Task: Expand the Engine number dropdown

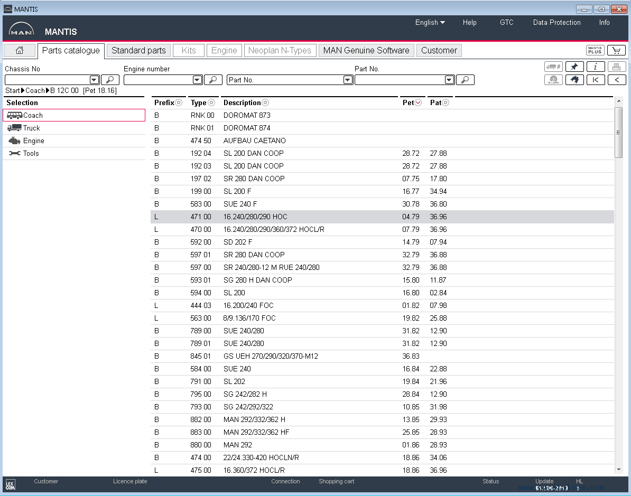Action: point(197,80)
